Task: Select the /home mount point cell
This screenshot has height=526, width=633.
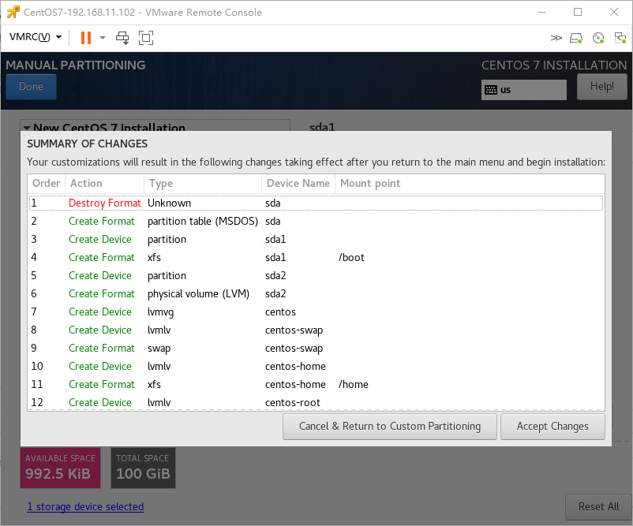Action: point(354,384)
